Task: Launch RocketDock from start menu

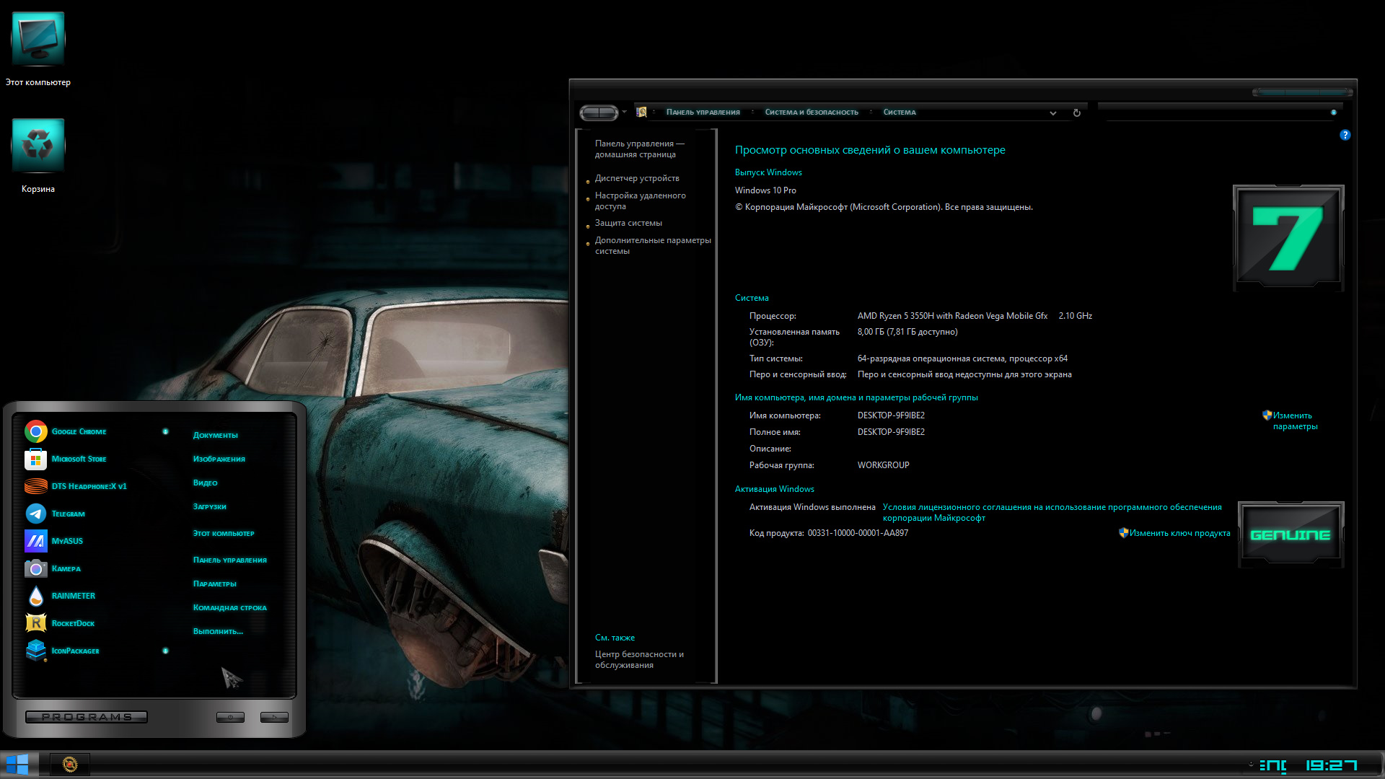Action: [60, 623]
